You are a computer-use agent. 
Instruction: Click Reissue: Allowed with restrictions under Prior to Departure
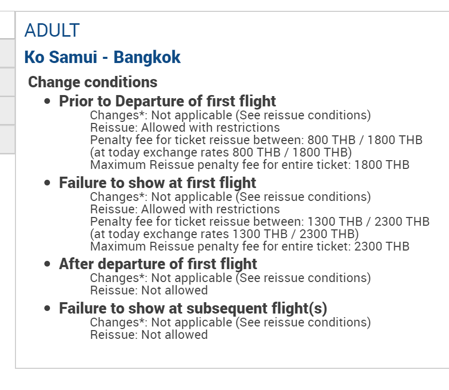point(185,128)
